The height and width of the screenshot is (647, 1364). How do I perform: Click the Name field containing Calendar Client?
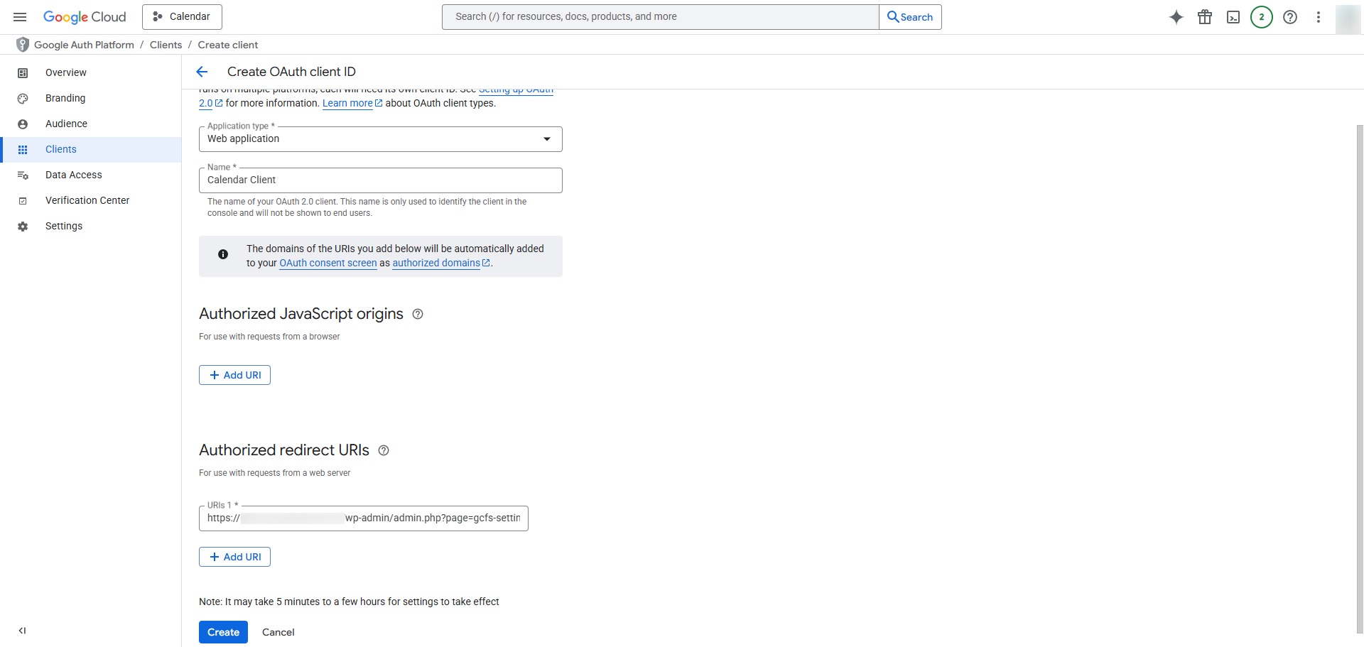tap(381, 180)
